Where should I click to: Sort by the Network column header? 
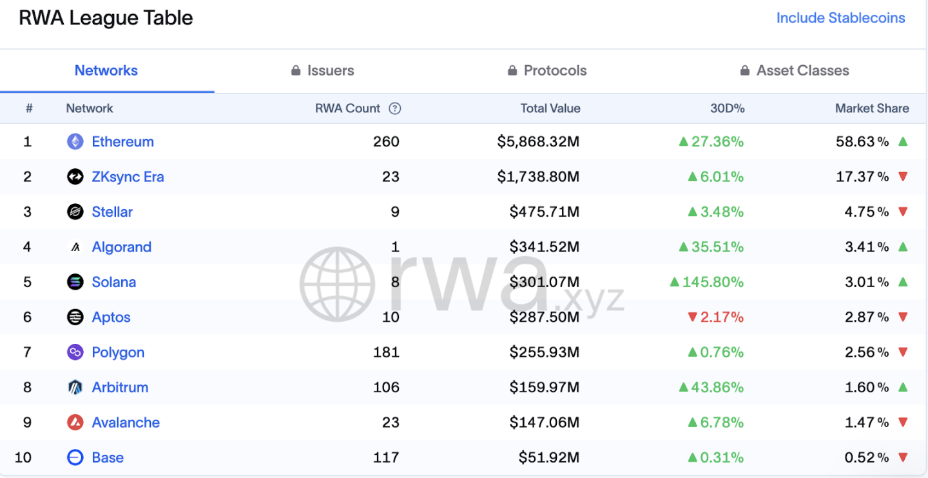tap(90, 108)
